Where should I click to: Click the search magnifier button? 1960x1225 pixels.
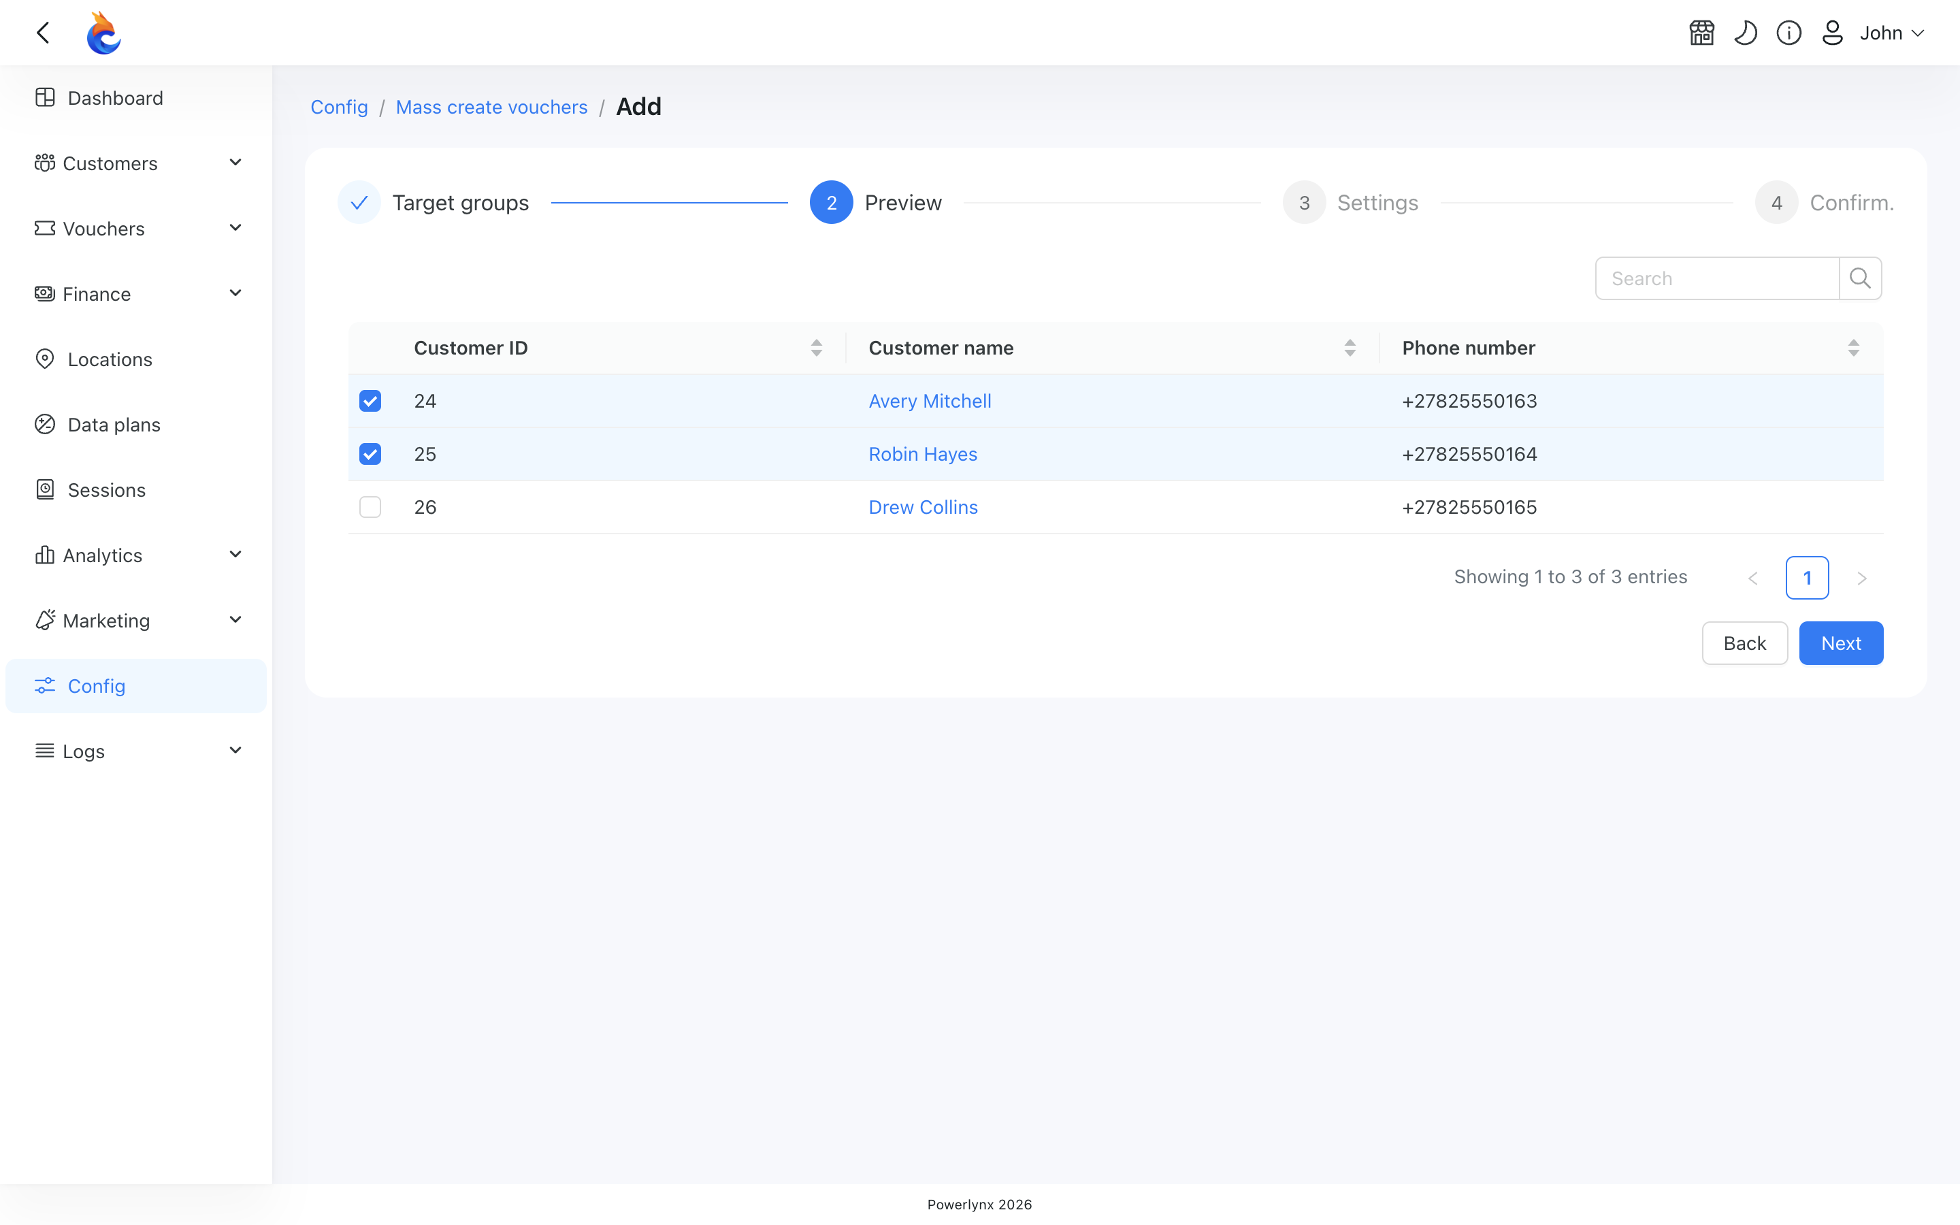tap(1861, 279)
